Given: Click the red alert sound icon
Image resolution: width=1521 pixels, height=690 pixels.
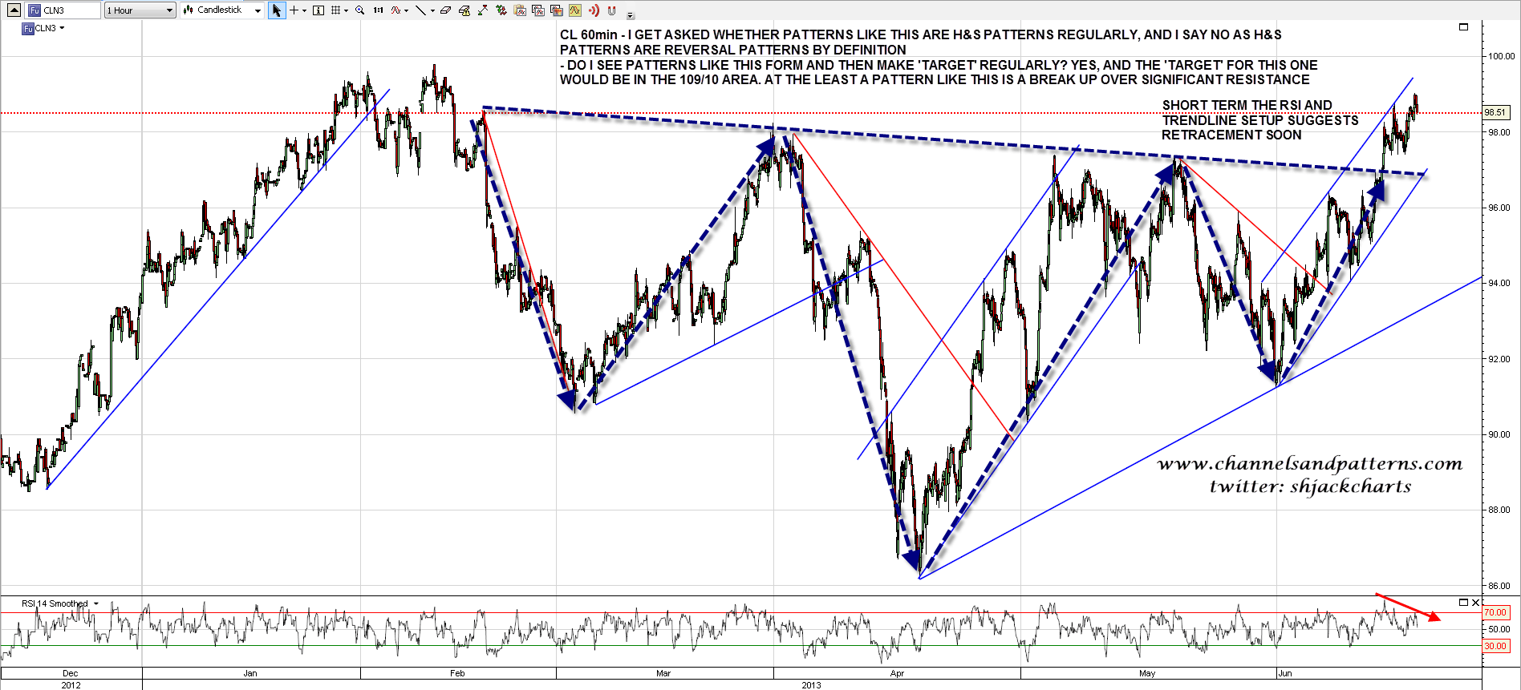Looking at the screenshot, I should [x=594, y=10].
